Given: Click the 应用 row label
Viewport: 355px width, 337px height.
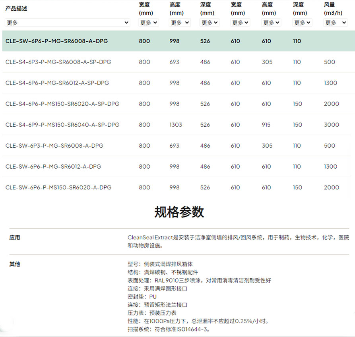Looking at the screenshot, I should (15, 237).
